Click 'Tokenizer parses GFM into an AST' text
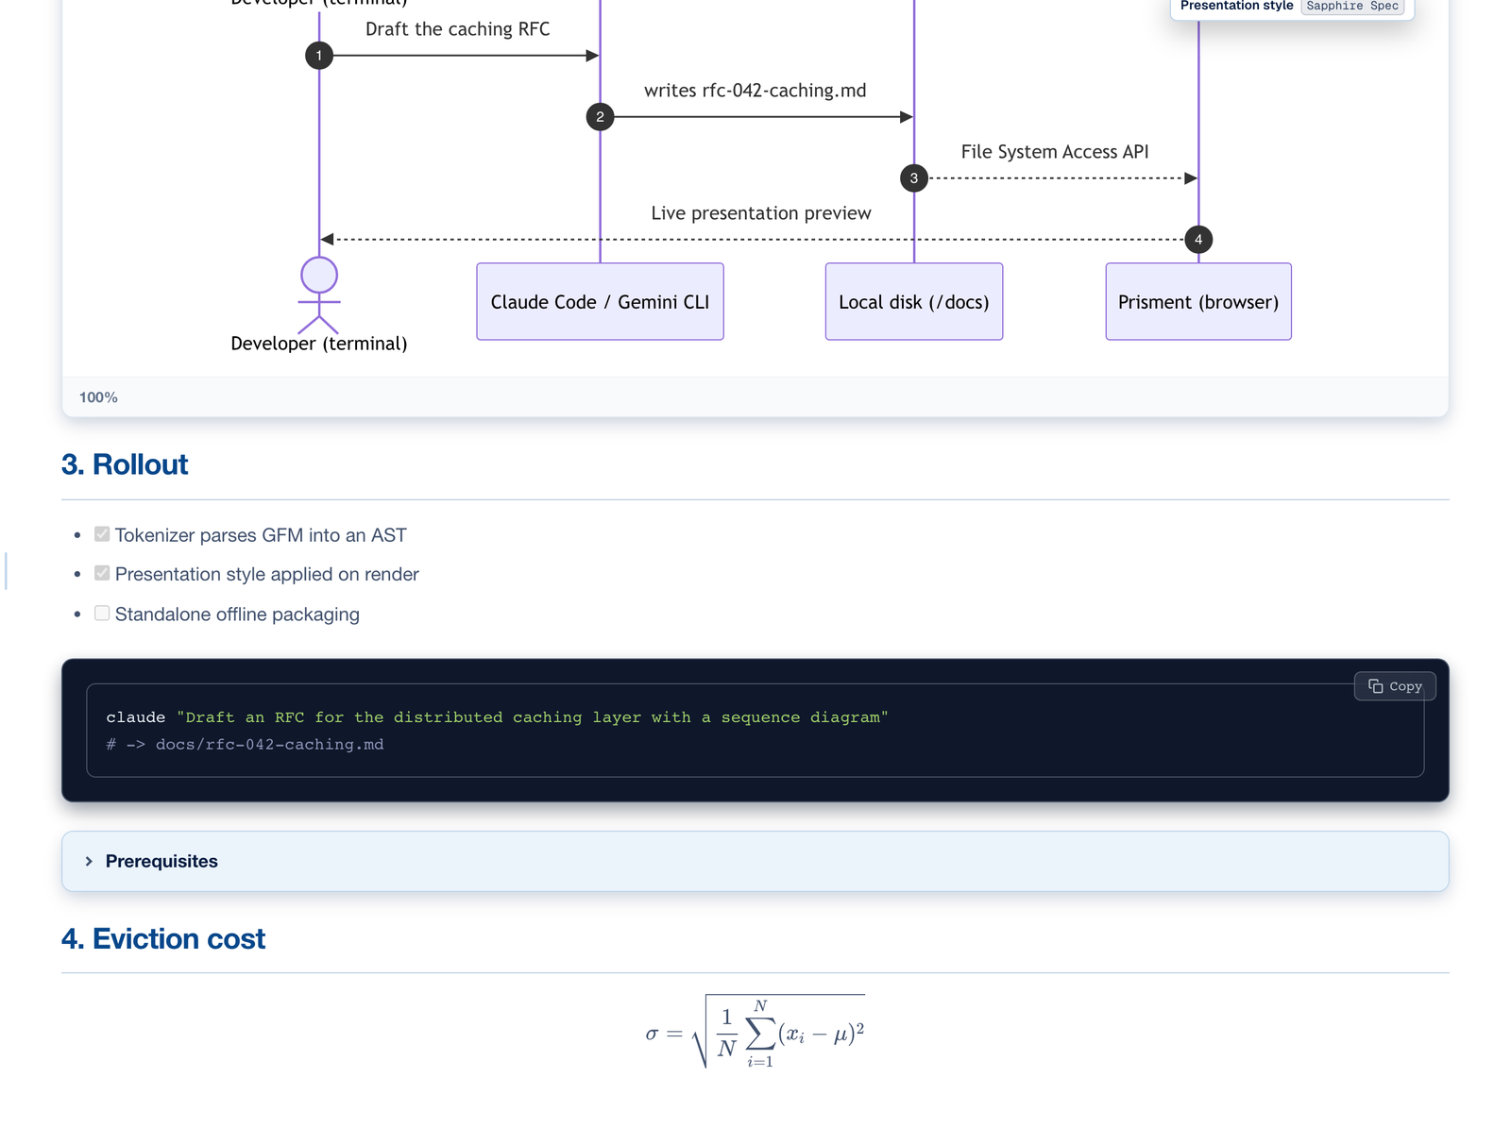The height and width of the screenshot is (1128, 1511). tap(261, 535)
